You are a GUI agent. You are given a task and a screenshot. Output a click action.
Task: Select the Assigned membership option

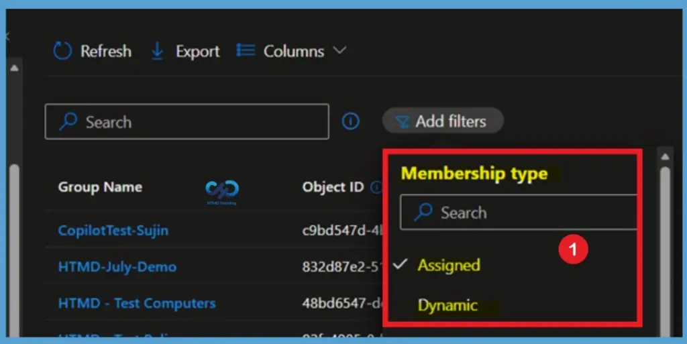(x=449, y=266)
